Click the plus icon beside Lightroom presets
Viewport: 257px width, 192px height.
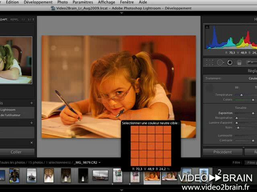(x=32, y=103)
